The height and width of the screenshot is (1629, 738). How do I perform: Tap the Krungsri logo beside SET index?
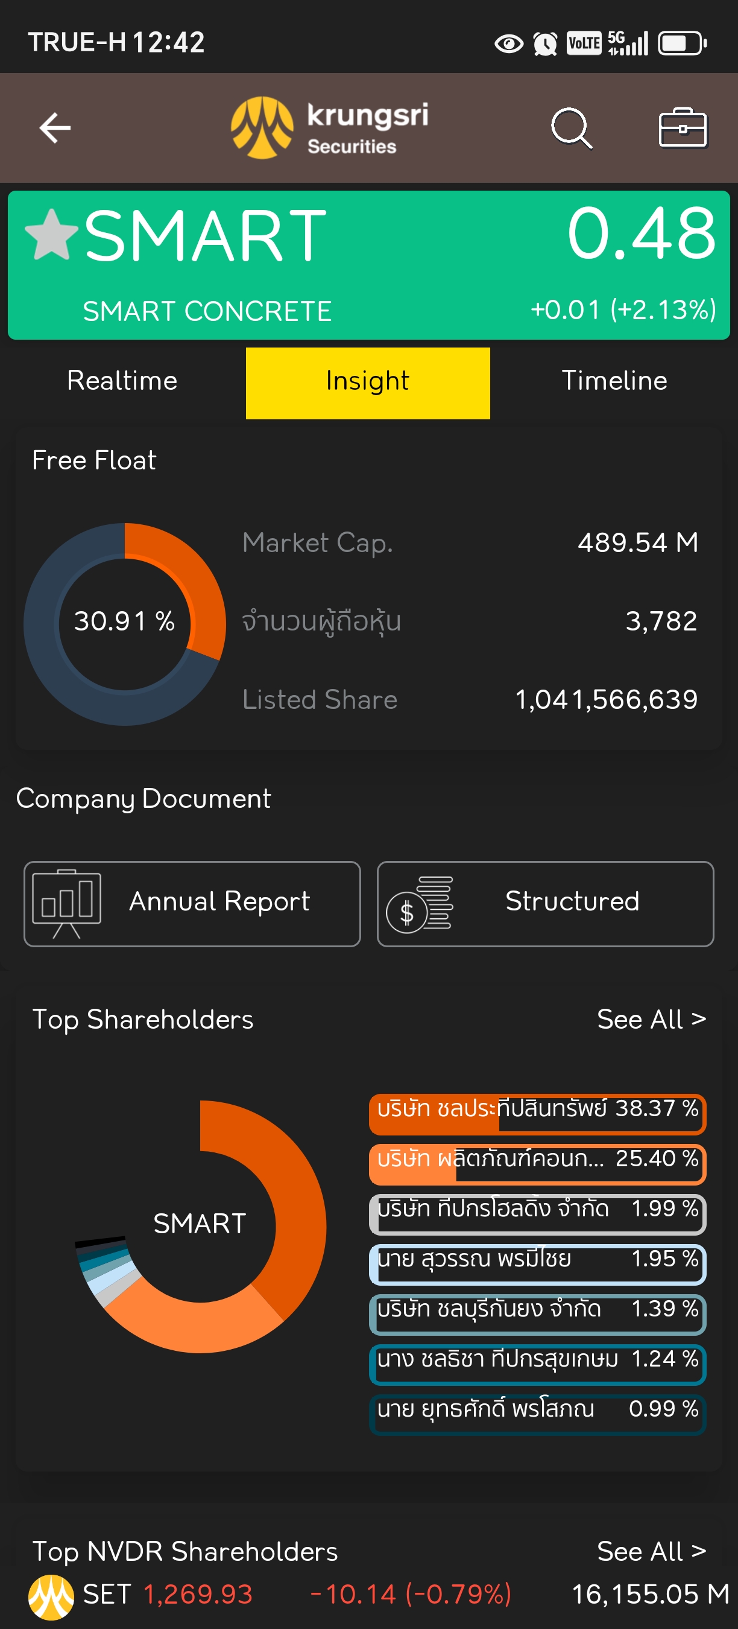[51, 1598]
